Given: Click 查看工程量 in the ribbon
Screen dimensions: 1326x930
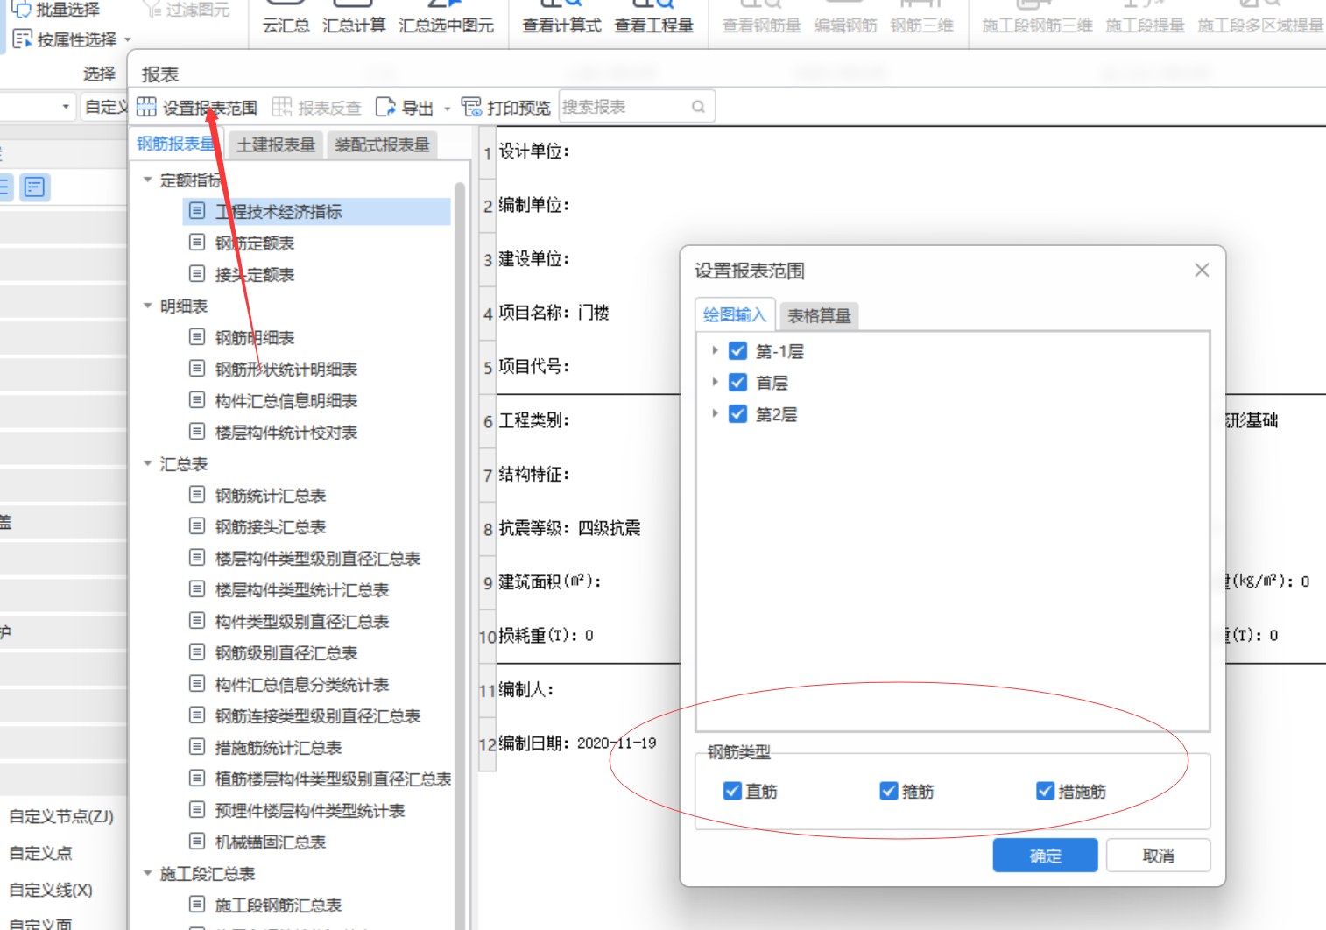Looking at the screenshot, I should [653, 25].
